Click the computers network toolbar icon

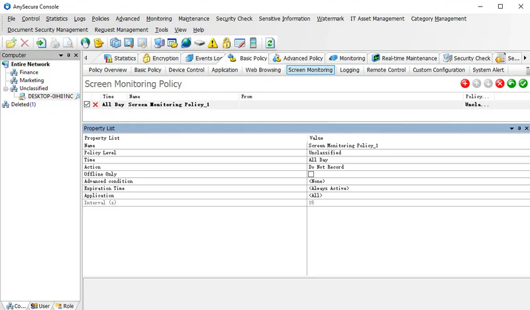[x=159, y=43]
